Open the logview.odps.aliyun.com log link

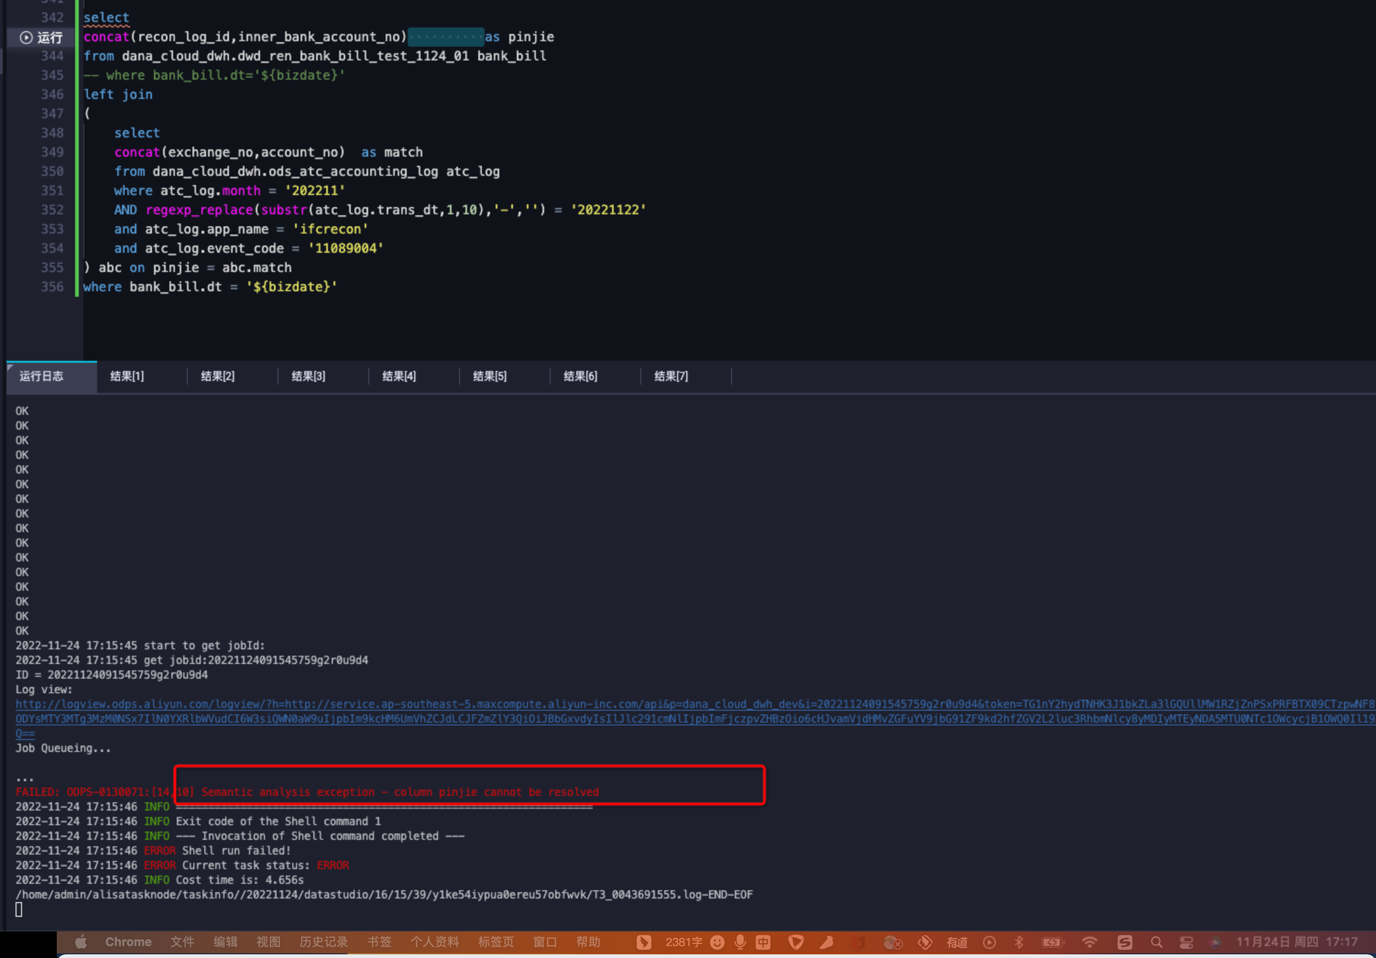pos(695,718)
